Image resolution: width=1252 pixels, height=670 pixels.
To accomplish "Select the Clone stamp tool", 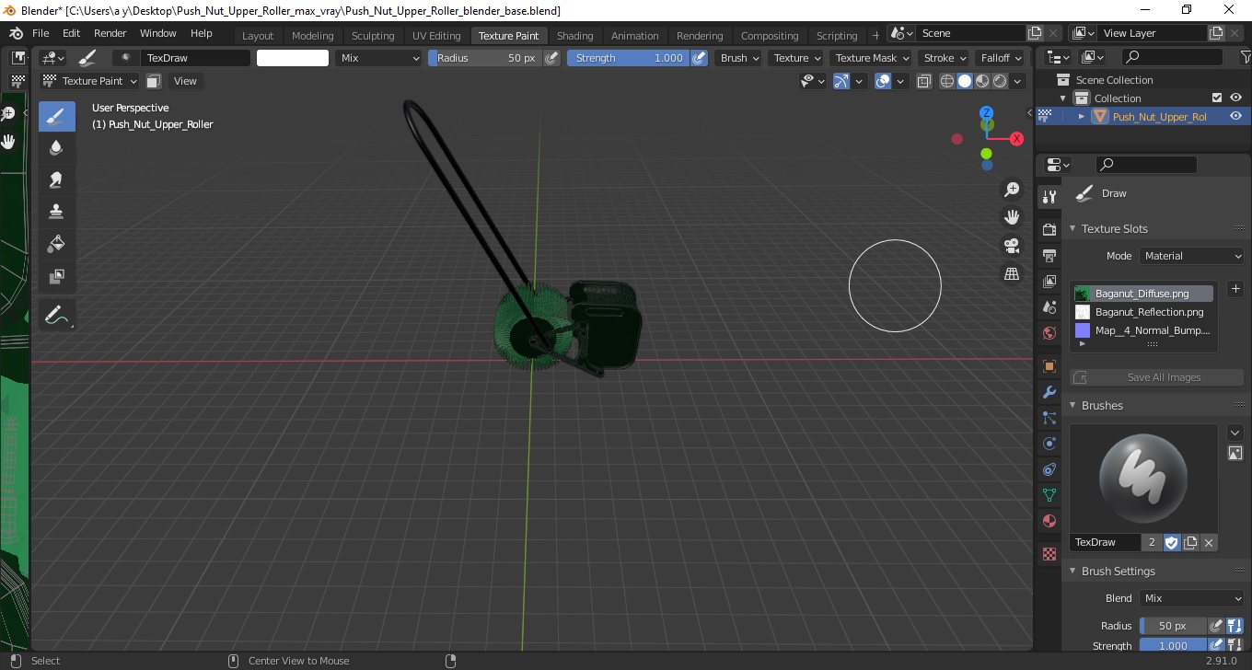I will [x=56, y=212].
